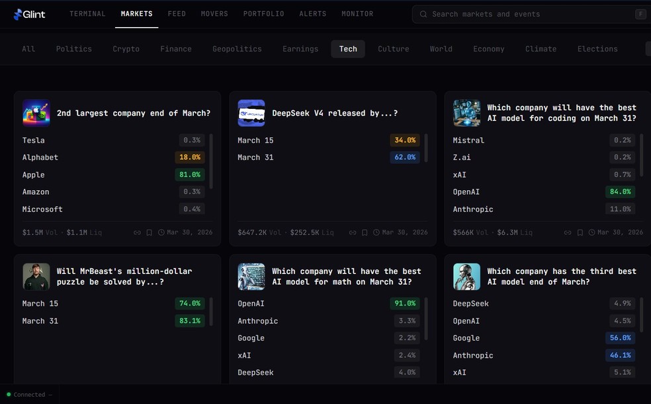Open the MrBeast puzzle market thumbnail
The image size is (651, 404).
point(36,277)
